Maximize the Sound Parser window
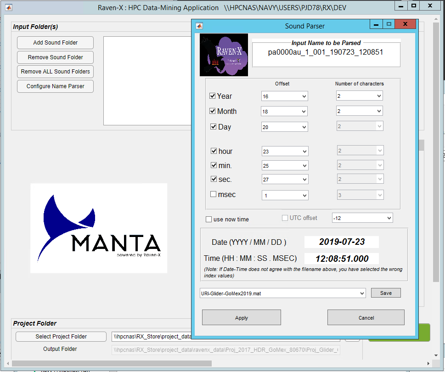The height and width of the screenshot is (372, 445). coord(389,24)
